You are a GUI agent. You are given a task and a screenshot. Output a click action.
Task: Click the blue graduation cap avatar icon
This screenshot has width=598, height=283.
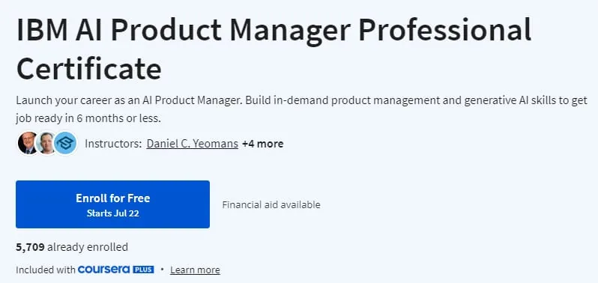(x=65, y=143)
